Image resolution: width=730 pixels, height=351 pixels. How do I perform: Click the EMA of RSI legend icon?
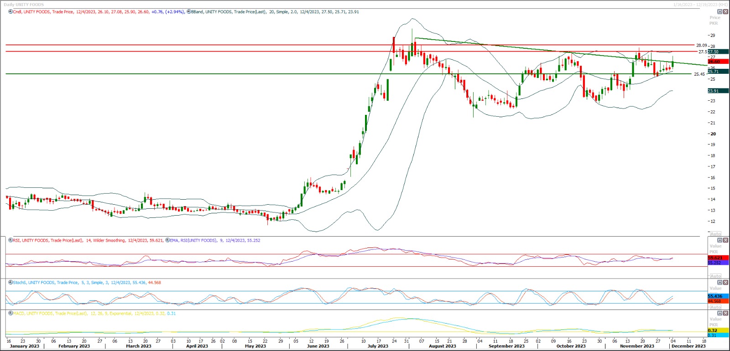point(167,240)
